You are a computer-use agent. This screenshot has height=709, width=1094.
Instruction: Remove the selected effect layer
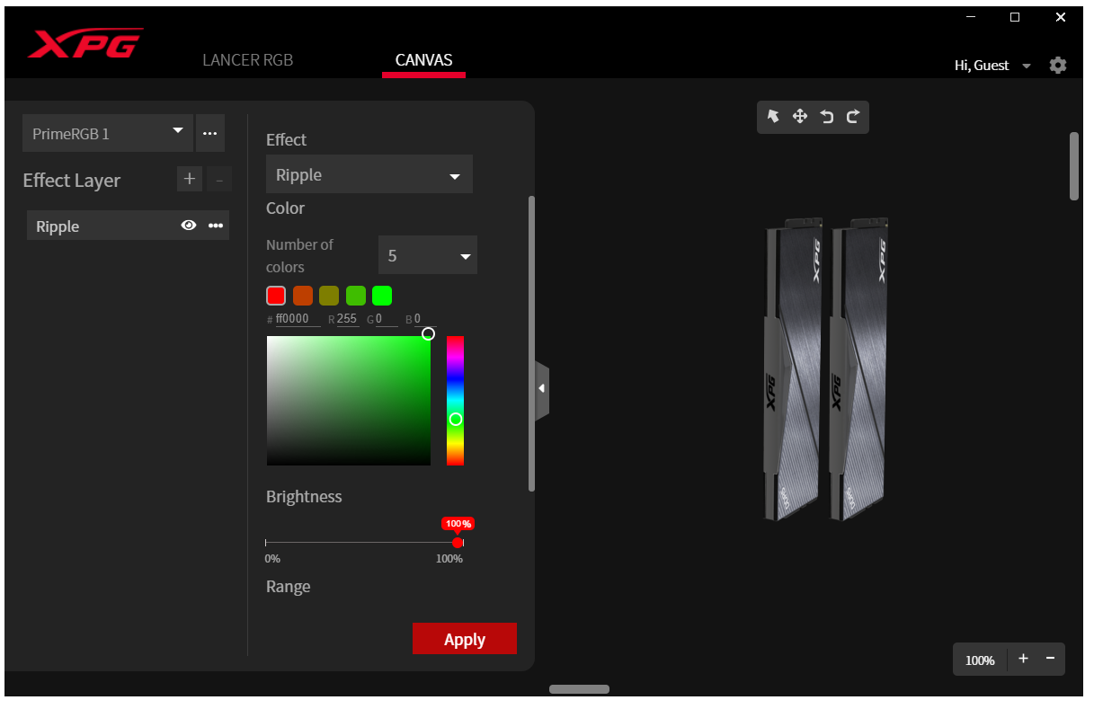point(219,179)
